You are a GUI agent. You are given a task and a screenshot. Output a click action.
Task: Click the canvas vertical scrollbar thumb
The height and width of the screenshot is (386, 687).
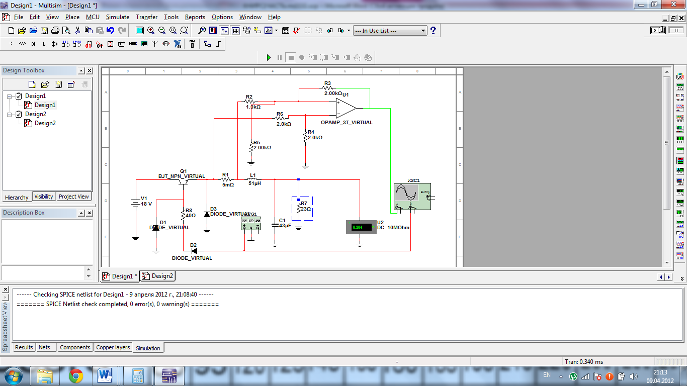click(x=667, y=142)
